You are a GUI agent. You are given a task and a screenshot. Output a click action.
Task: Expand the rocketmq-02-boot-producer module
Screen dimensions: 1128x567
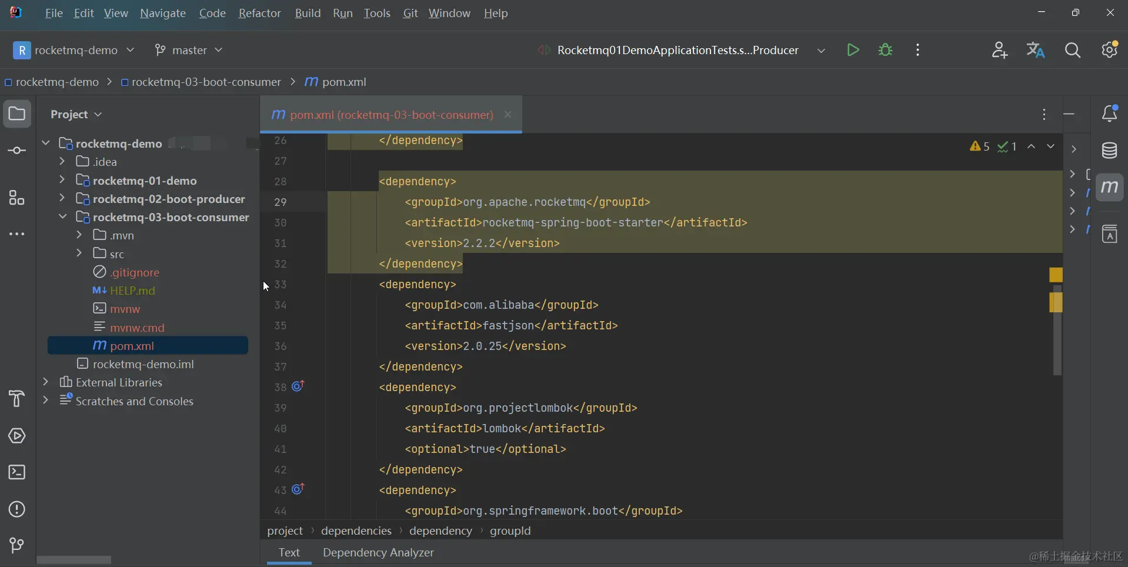(62, 198)
